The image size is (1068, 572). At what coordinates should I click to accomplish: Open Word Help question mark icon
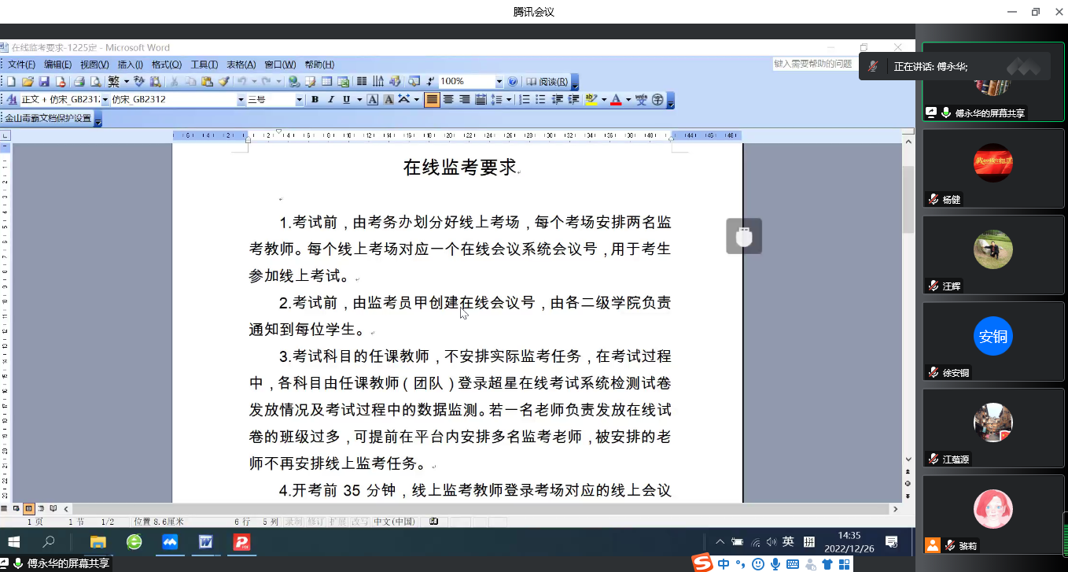pos(513,81)
